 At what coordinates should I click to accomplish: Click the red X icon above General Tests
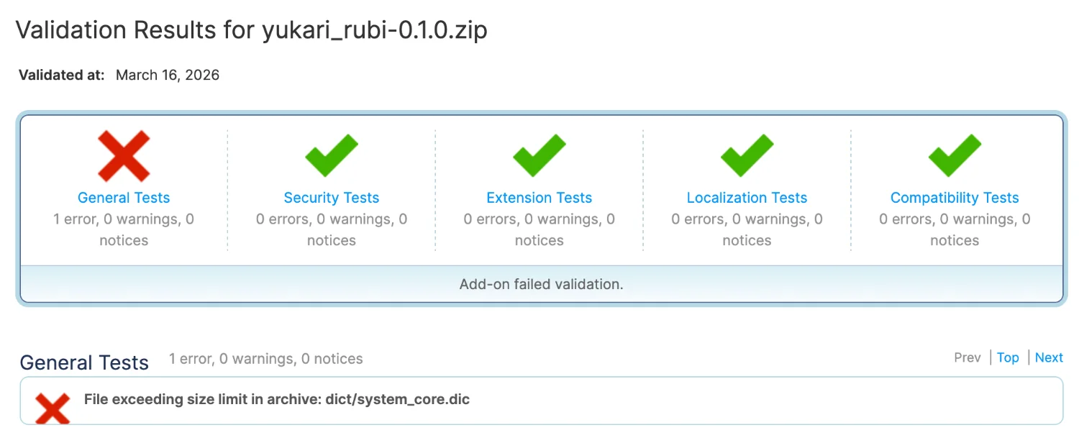click(124, 156)
